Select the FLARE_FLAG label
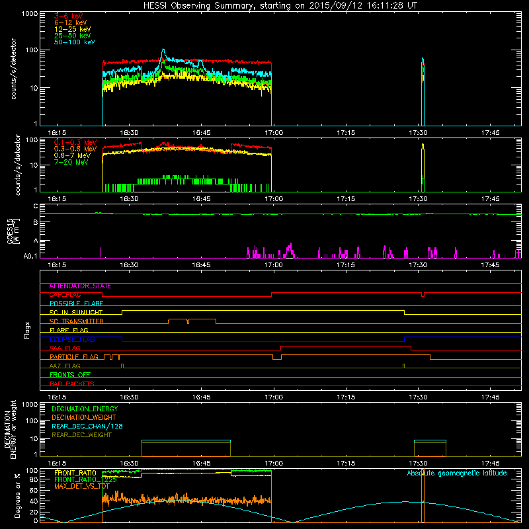This screenshot has width=529, height=529. click(69, 330)
